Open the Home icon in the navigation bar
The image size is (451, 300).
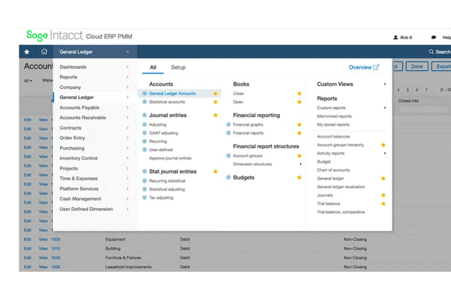[44, 52]
